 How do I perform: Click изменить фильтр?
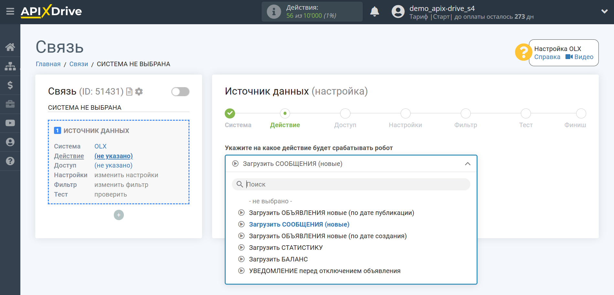coord(121,185)
